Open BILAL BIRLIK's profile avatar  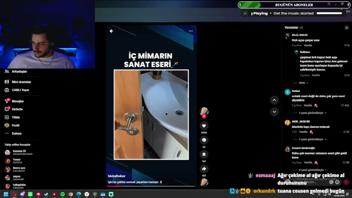pos(287,36)
